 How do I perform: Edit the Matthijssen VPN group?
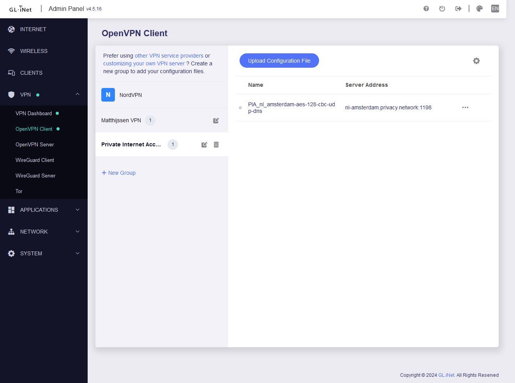click(x=216, y=121)
